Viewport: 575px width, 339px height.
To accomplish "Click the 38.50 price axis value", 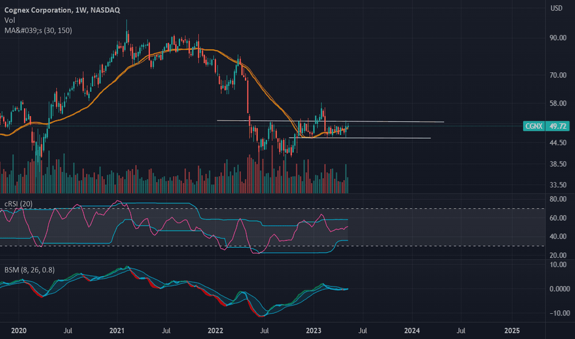I will click(558, 164).
